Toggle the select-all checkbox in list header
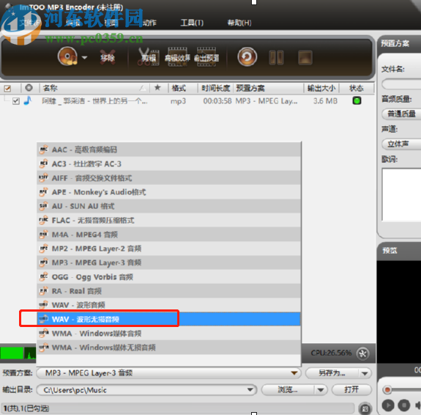Image resolution: width=421 pixels, height=415 pixels. click(x=7, y=88)
